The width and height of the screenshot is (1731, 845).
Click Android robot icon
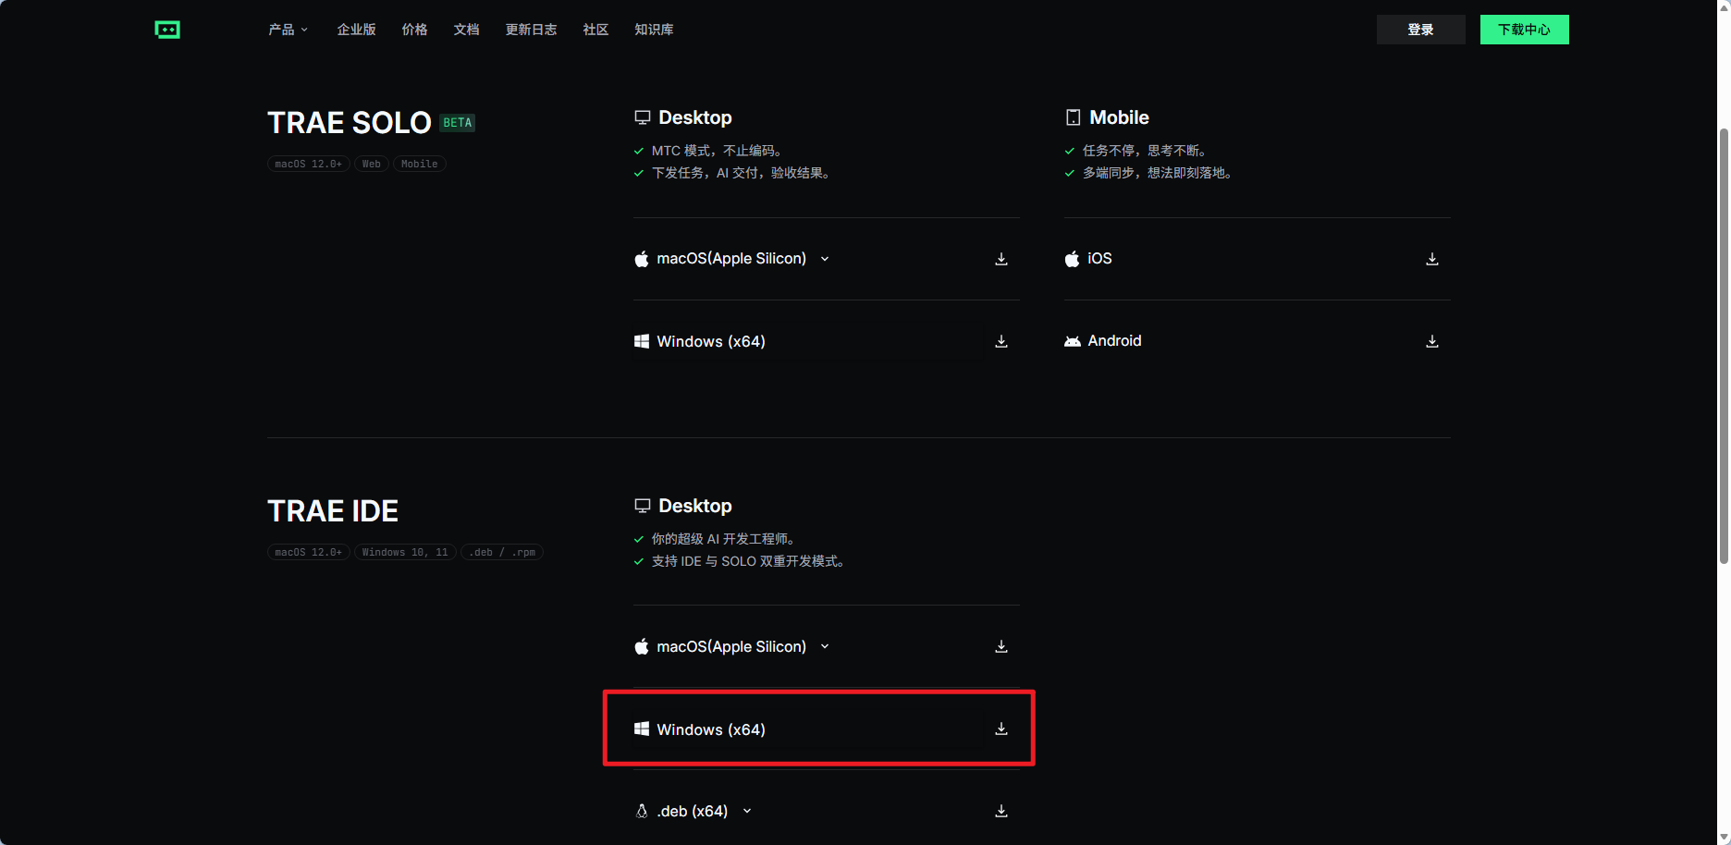tap(1073, 341)
